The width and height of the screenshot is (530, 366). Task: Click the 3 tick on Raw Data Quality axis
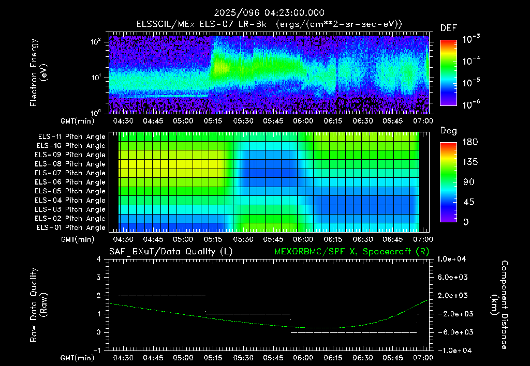point(99,277)
